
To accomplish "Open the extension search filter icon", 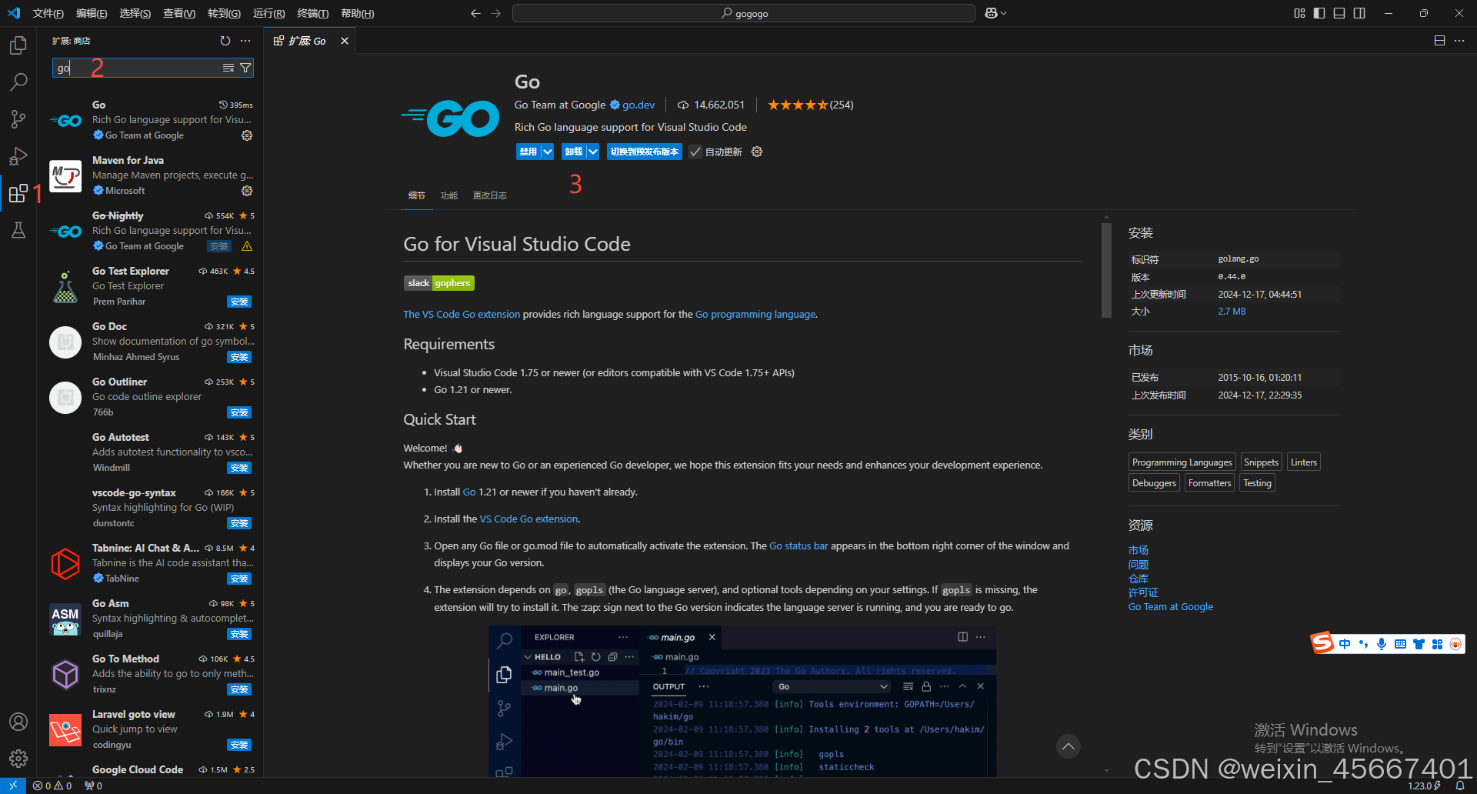I will coord(245,68).
